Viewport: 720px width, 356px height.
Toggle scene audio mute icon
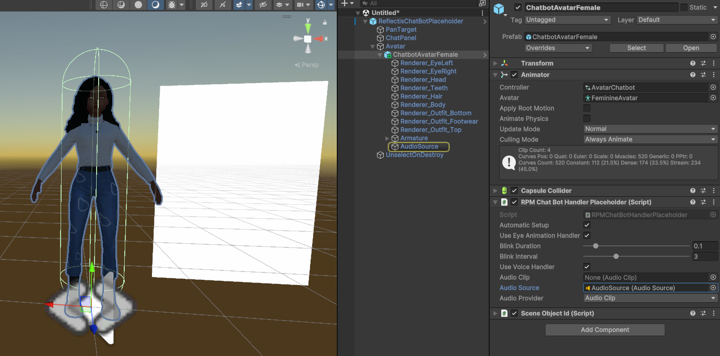(223, 5)
